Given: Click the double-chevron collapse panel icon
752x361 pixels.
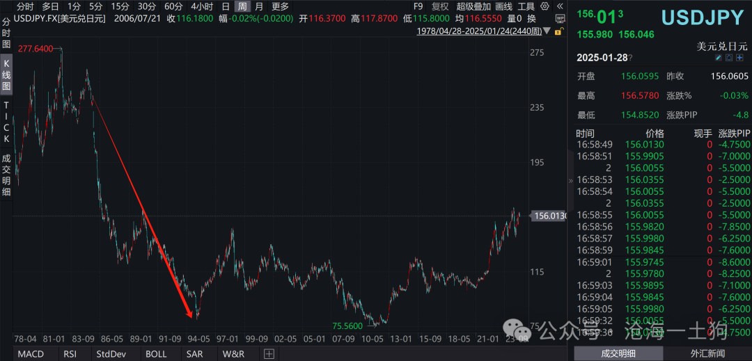Looking at the screenshot, I should click(558, 6).
